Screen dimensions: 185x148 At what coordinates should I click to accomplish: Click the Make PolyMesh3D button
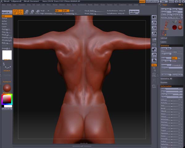[175, 15]
